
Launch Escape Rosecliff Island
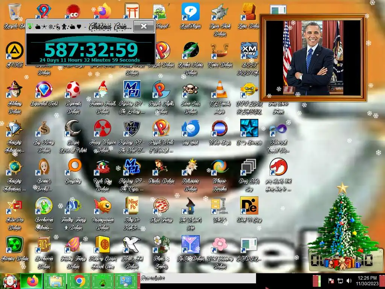point(73,128)
